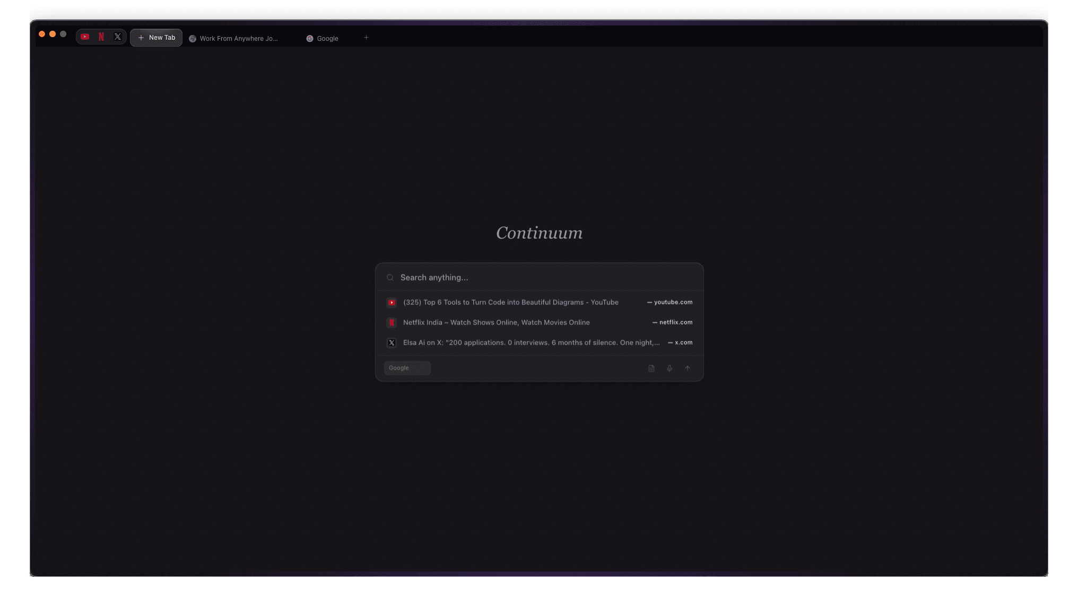
Task: Open the Top 6 Tools YouTube suggestion
Action: coord(510,302)
